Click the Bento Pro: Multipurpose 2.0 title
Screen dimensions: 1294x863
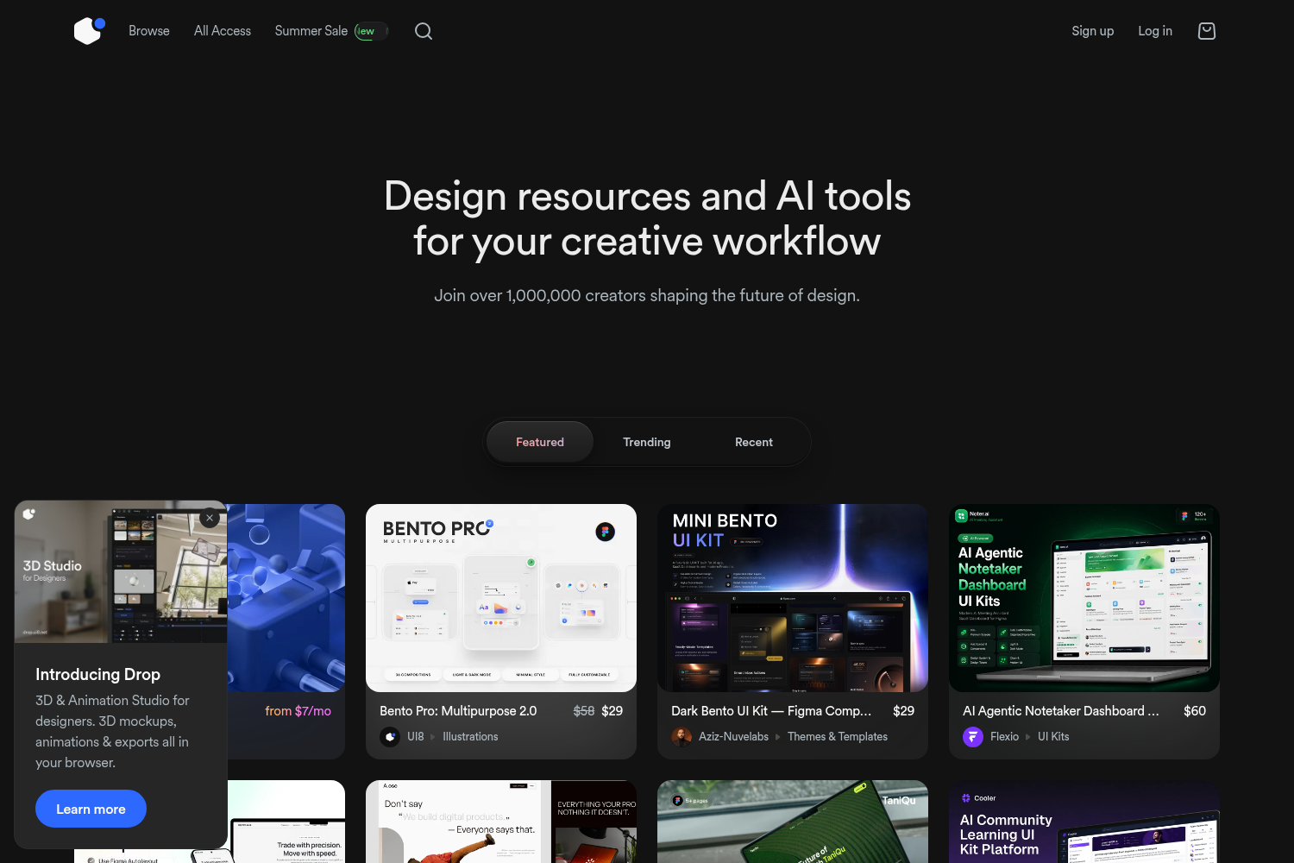[458, 711]
